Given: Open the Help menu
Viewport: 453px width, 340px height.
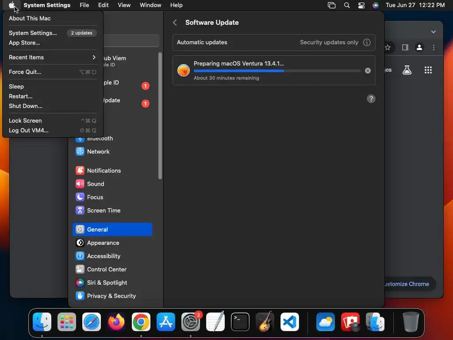Looking at the screenshot, I should (x=176, y=5).
